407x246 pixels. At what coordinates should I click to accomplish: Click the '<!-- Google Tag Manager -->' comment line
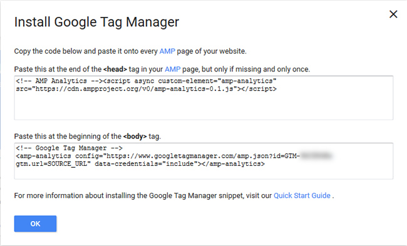69,148
